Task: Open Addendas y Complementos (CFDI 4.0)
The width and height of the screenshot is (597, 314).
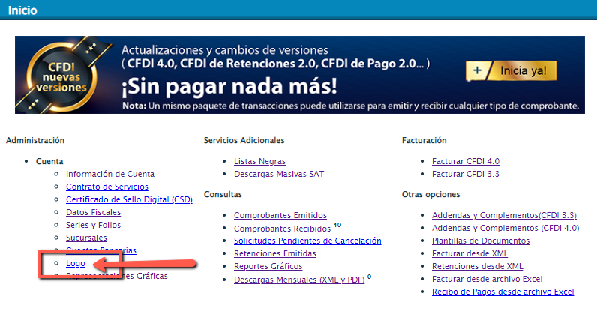Action: 505,228
